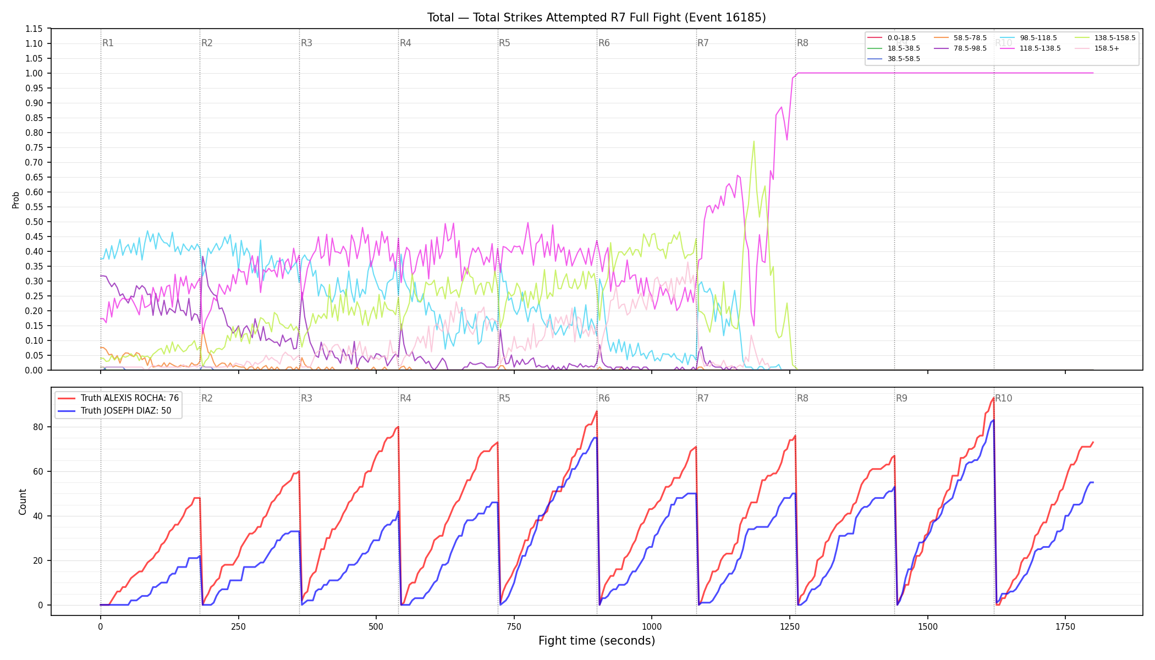Click the 1000 tick on the x-axis
1155x660 pixels.
[652, 626]
